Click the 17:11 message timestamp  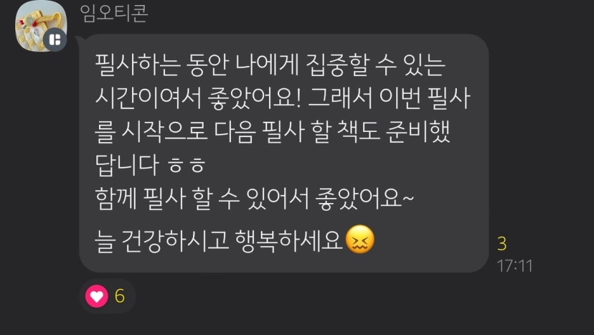[x=515, y=266]
